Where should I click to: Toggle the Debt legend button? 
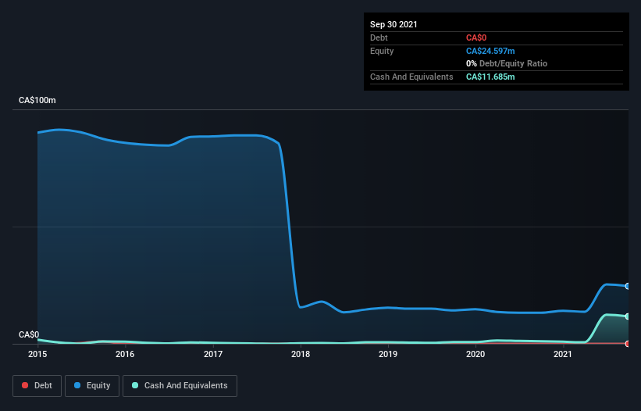37,386
